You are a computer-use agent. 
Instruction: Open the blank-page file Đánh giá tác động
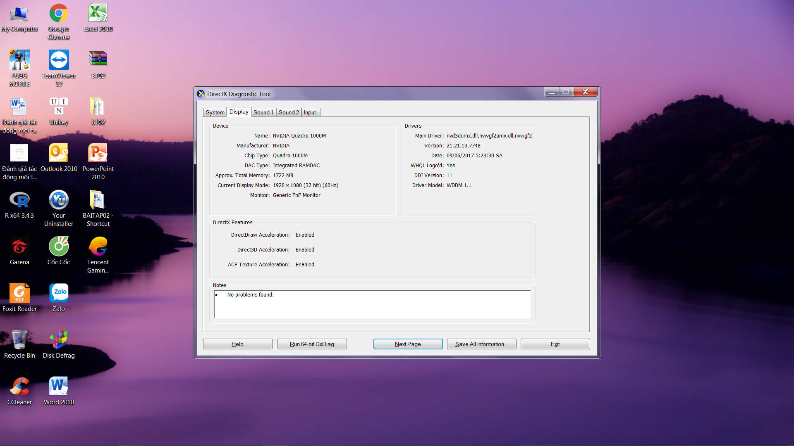[x=19, y=161]
